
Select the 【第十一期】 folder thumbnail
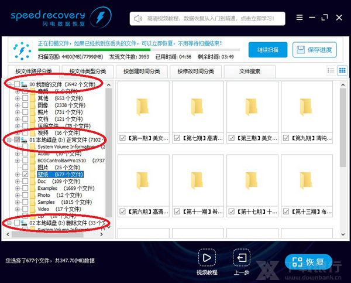pos(198,186)
